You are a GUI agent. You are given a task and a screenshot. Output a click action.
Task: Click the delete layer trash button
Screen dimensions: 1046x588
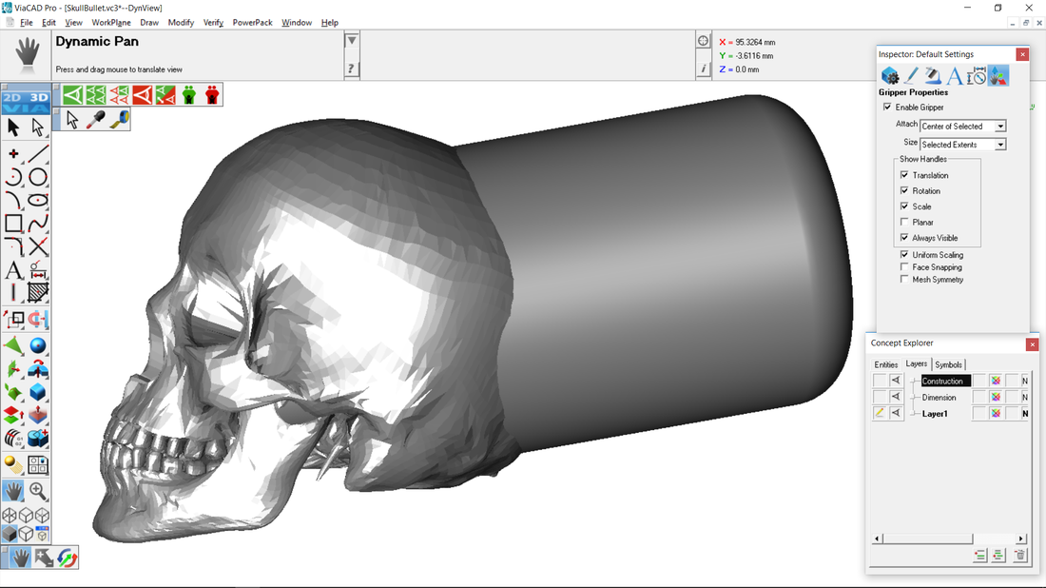pos(1019,556)
